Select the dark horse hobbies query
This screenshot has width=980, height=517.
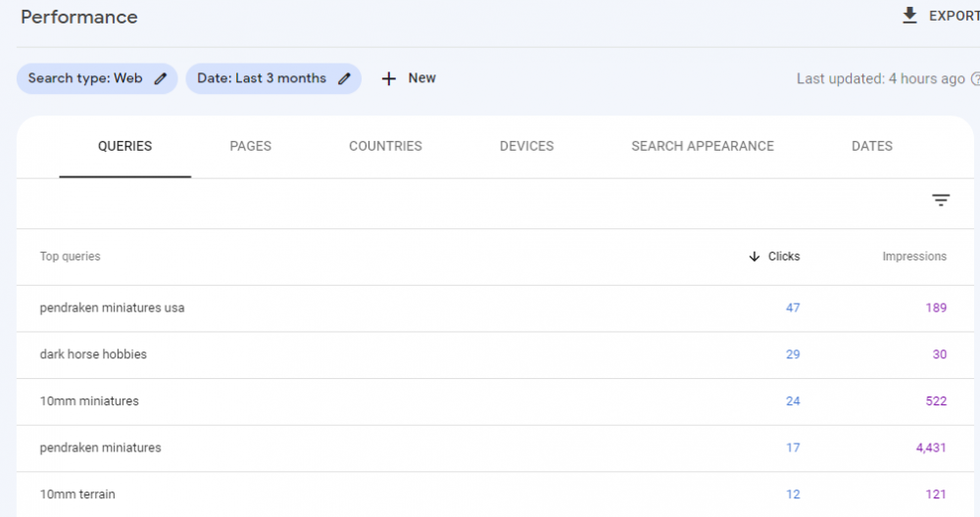click(93, 354)
